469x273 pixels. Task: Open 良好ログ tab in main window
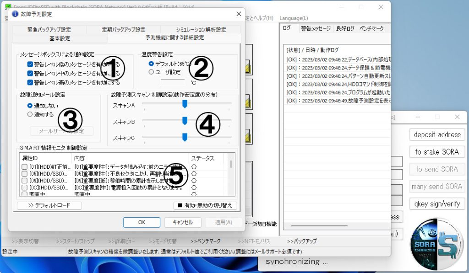click(345, 28)
